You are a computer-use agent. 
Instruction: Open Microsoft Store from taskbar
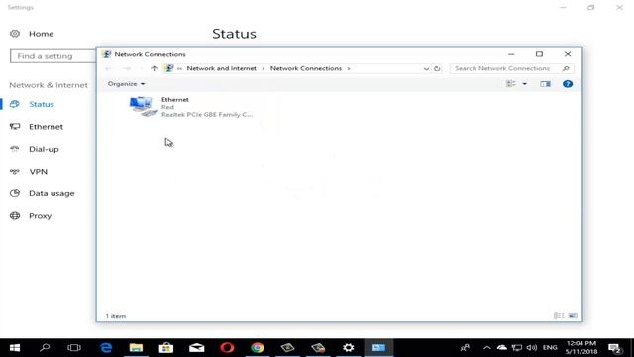click(x=166, y=348)
